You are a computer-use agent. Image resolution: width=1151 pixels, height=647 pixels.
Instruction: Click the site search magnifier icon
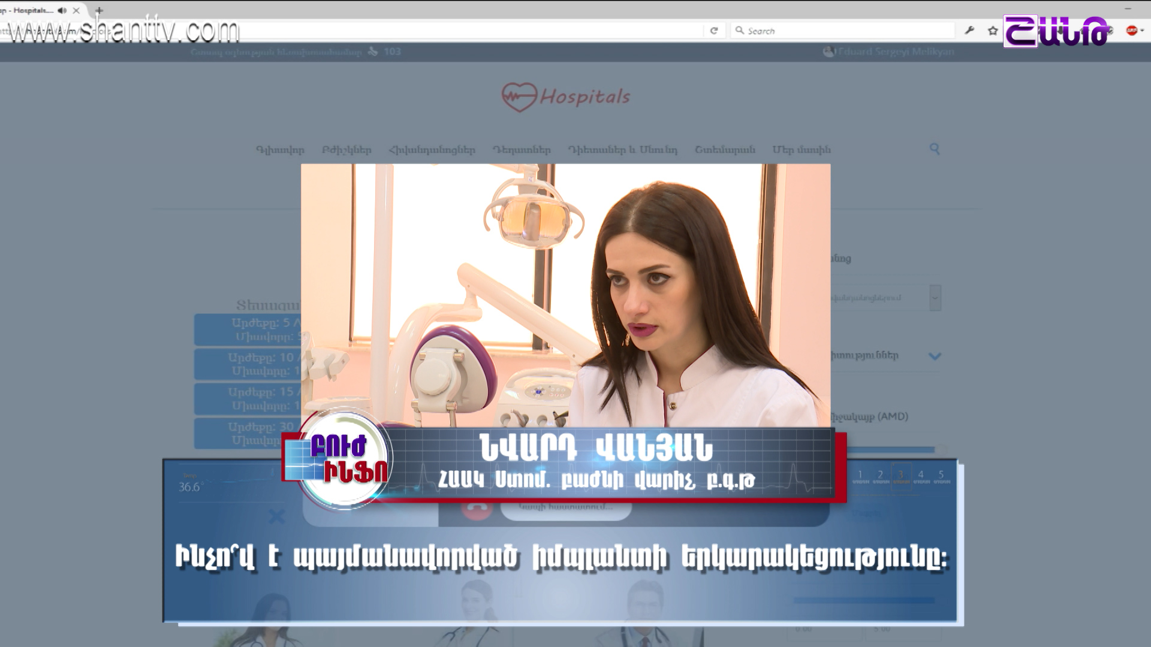point(935,149)
